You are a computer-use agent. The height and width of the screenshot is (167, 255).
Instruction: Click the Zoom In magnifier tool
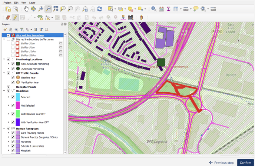(41, 9)
